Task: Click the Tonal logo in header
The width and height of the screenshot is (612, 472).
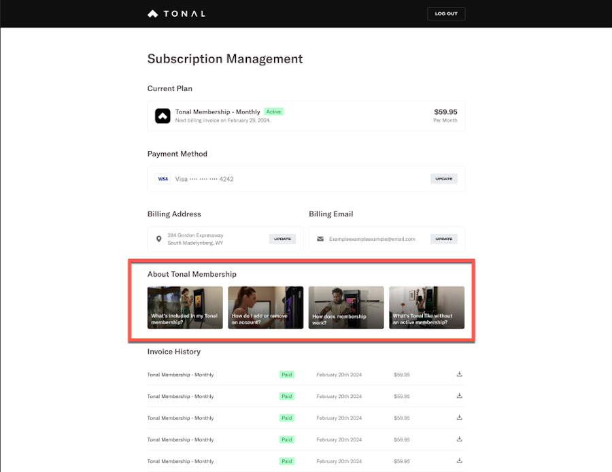Action: [x=176, y=14]
